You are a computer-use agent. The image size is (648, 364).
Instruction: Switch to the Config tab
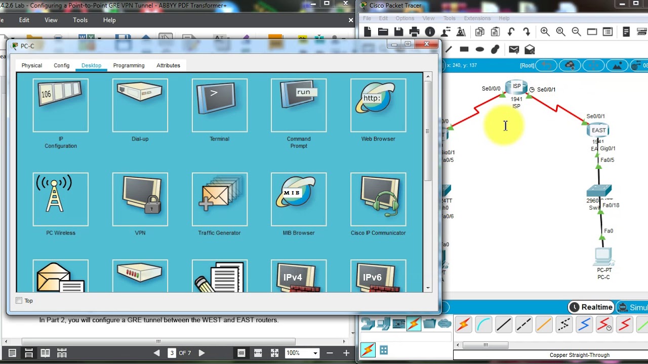62,65
